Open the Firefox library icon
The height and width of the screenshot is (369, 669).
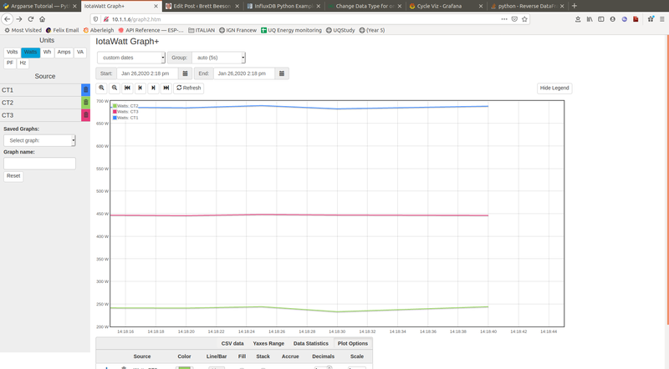tap(590, 19)
